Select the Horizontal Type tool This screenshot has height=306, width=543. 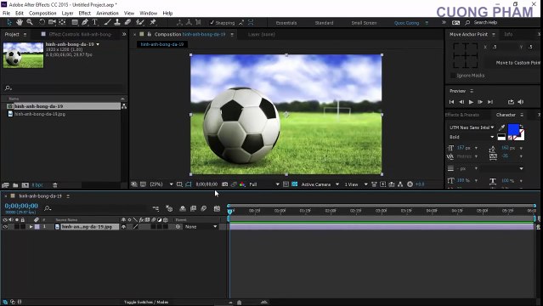(x=95, y=22)
